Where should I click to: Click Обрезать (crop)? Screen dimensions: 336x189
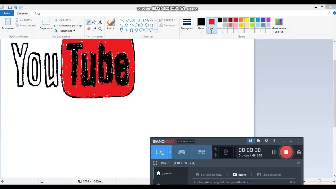coord(62,20)
